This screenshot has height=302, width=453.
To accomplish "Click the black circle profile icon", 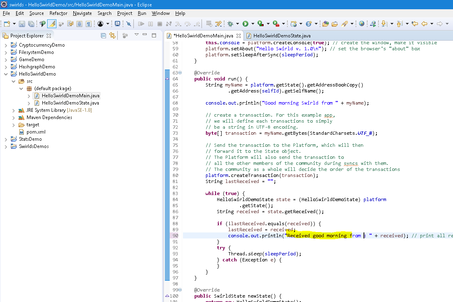I will click(100, 24).
